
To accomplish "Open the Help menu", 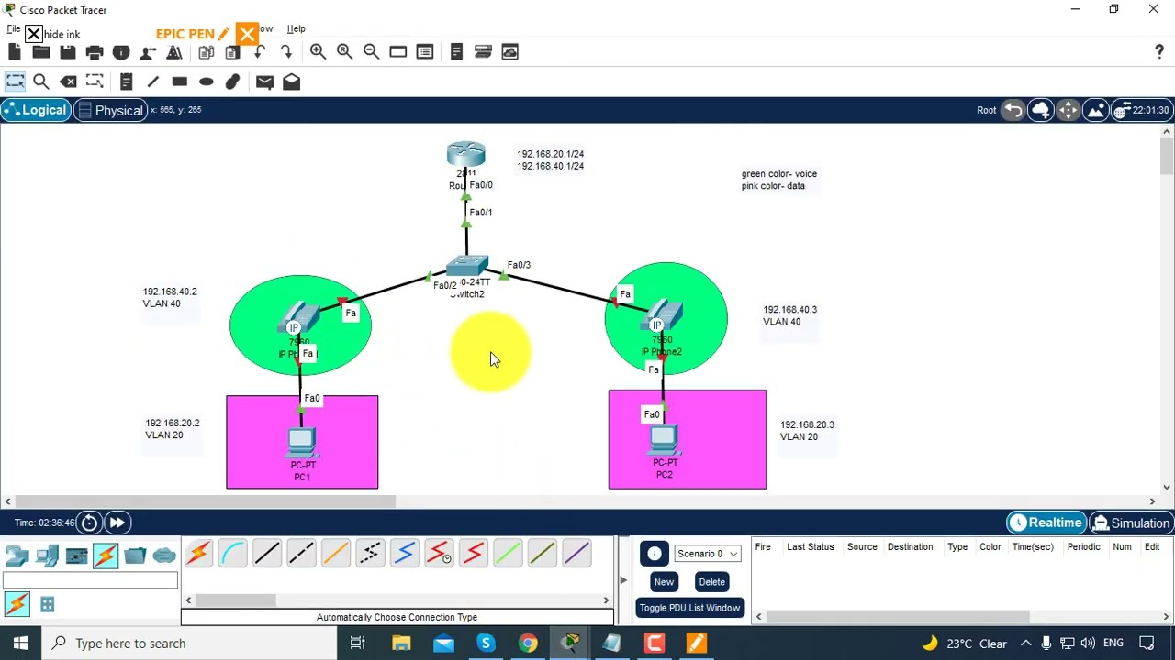I will [296, 28].
